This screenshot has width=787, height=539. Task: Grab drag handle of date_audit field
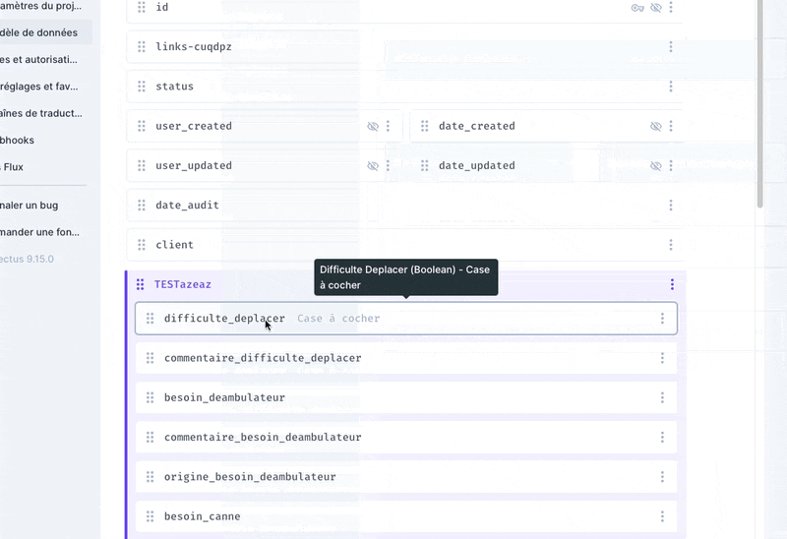(x=142, y=205)
